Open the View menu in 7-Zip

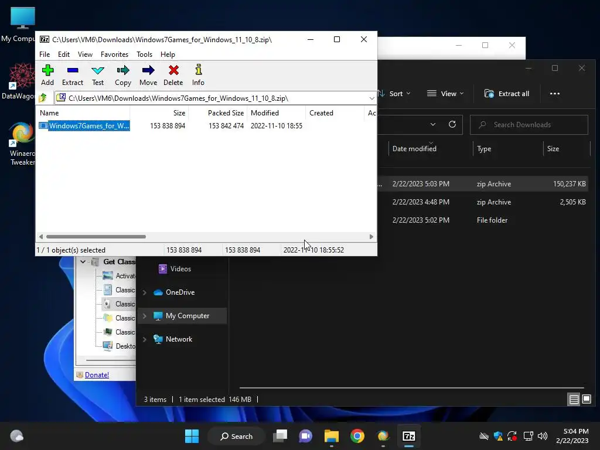(85, 54)
